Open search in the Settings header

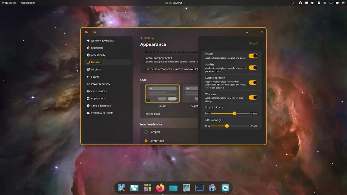click(x=95, y=32)
